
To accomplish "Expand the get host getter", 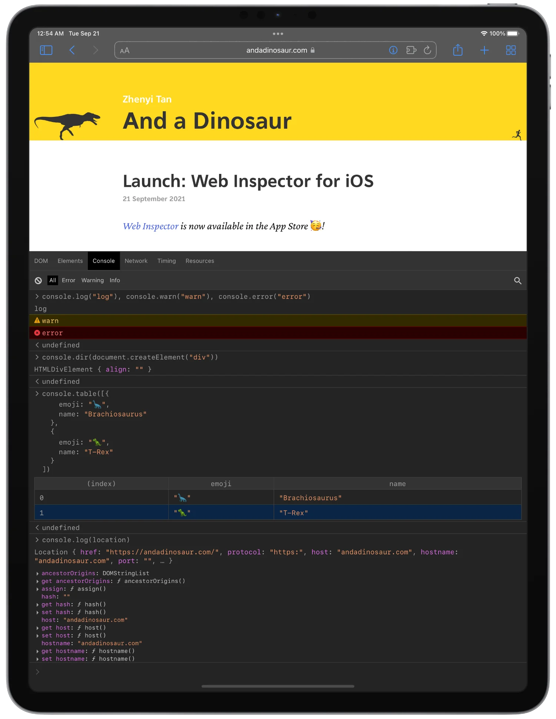I will click(x=38, y=628).
